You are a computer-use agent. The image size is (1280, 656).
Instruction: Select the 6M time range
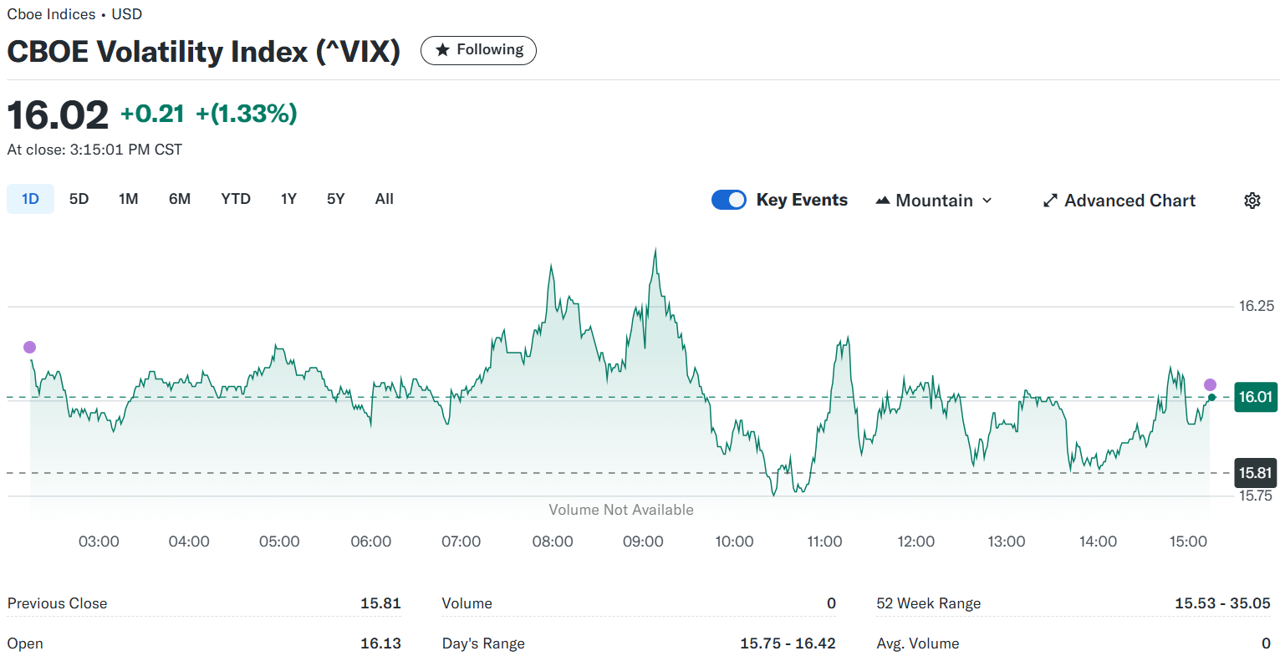(180, 199)
